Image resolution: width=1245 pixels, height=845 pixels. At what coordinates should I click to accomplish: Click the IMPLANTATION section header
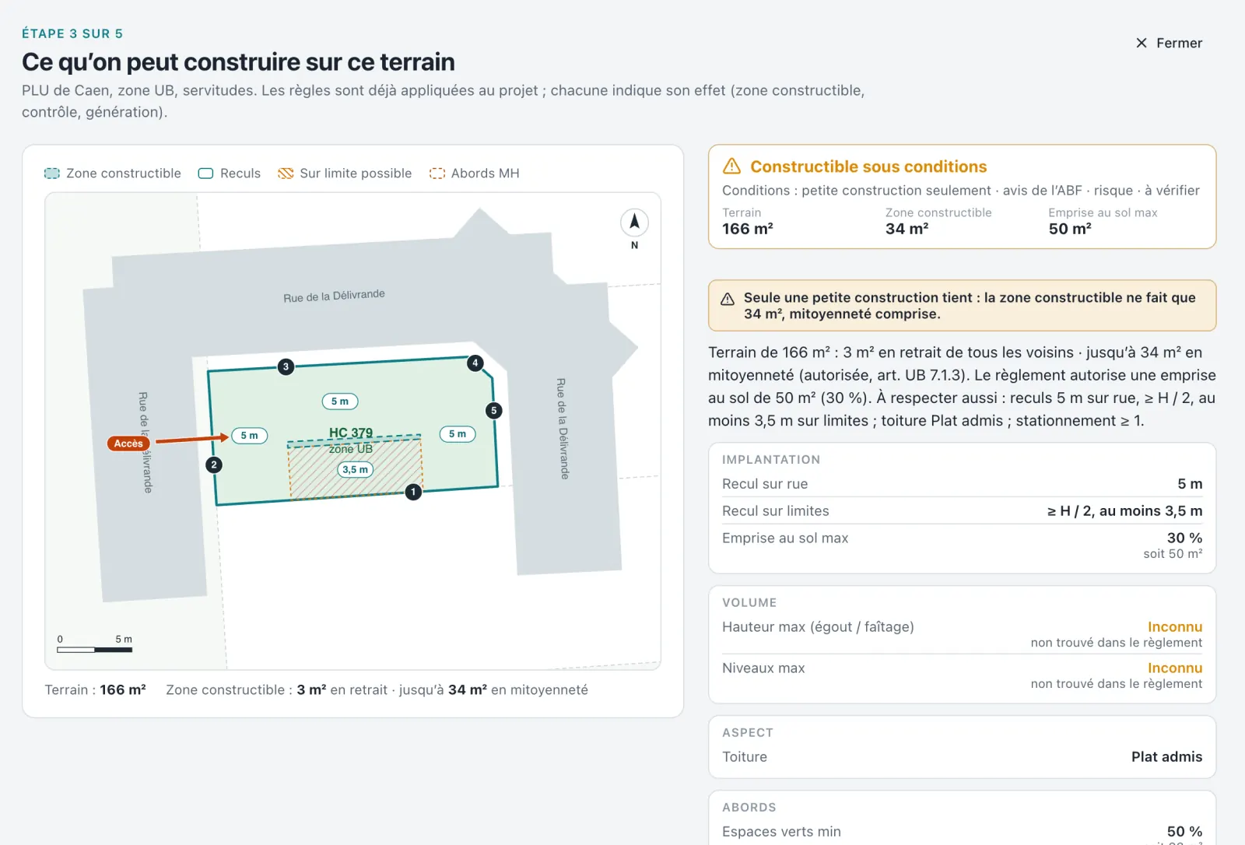771,460
